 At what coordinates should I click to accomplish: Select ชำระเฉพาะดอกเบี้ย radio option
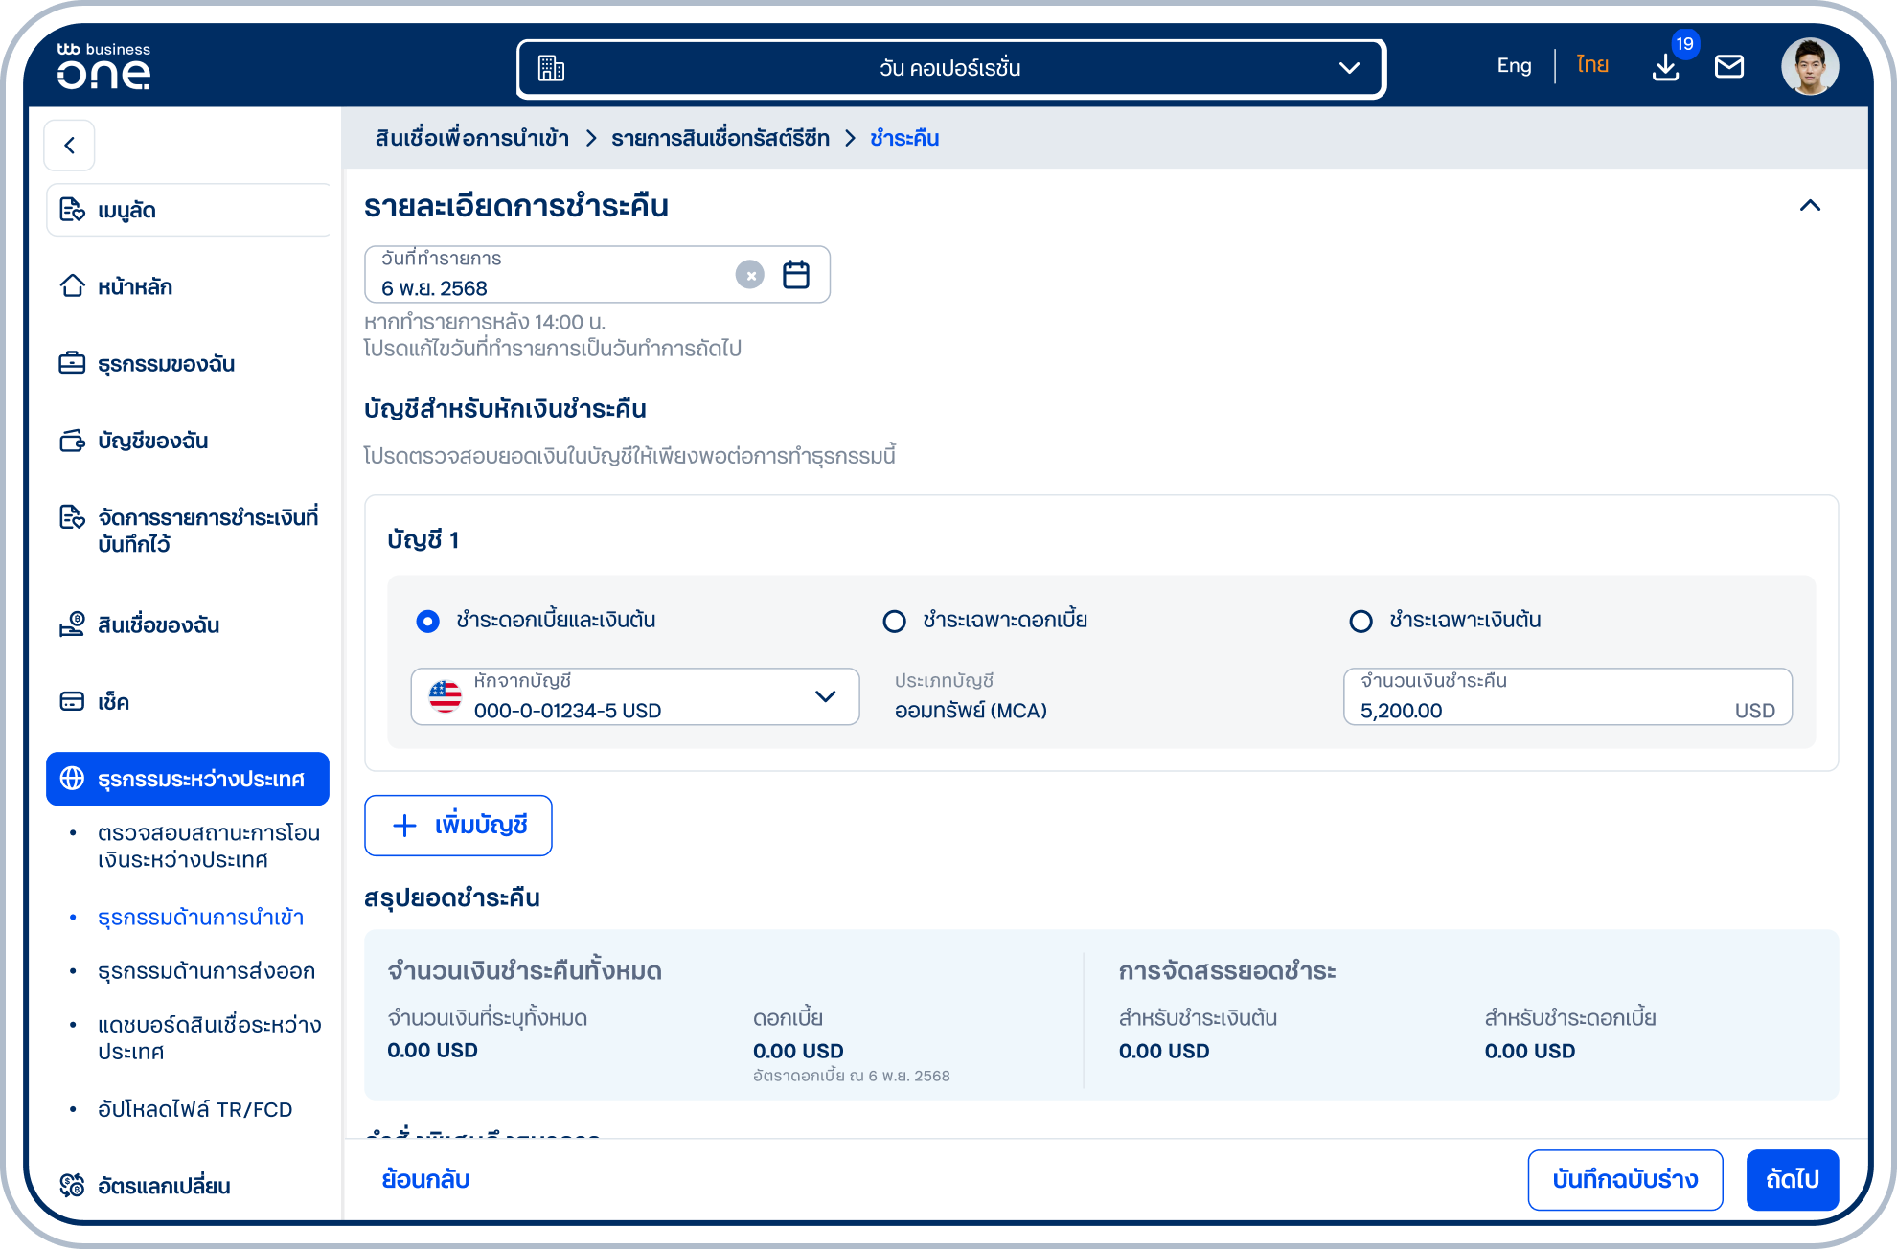[894, 621]
